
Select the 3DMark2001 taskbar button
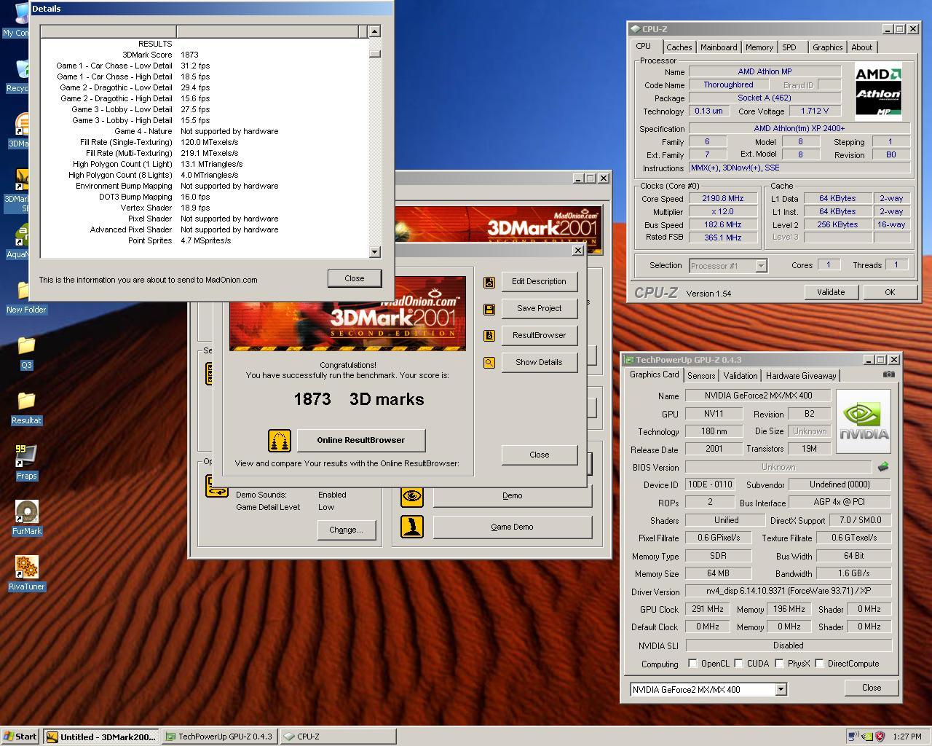101,737
